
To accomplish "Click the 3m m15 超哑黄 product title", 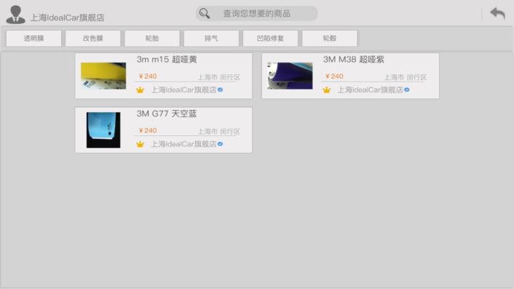I will coord(167,59).
